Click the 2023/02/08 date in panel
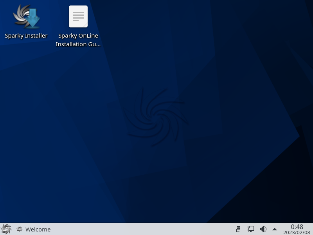Screen dimensions: 313x235 [297, 232]
